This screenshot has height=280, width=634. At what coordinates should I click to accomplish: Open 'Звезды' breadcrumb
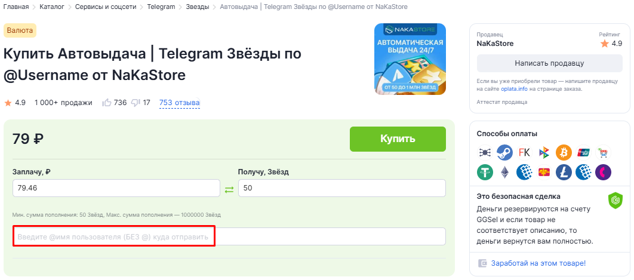(198, 7)
